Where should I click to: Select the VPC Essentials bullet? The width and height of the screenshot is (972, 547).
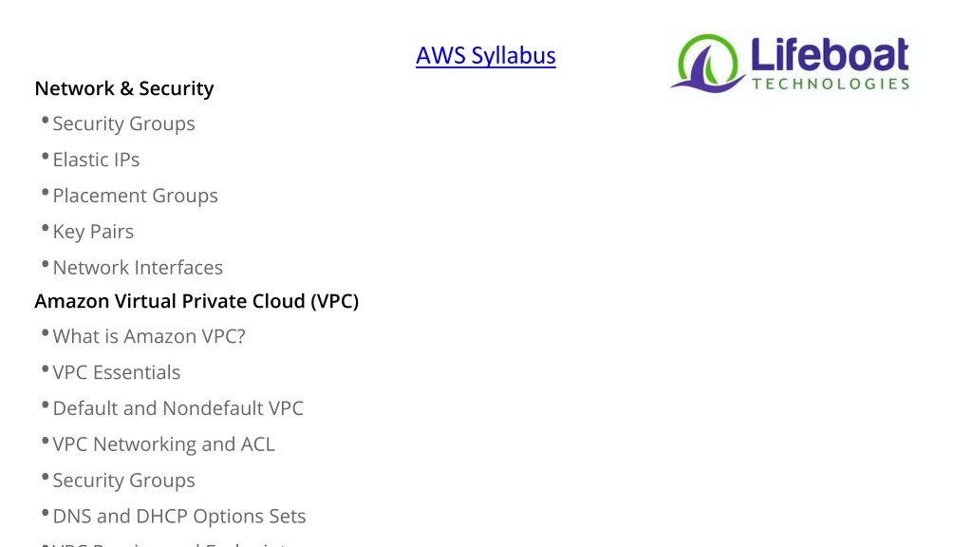[x=117, y=372]
